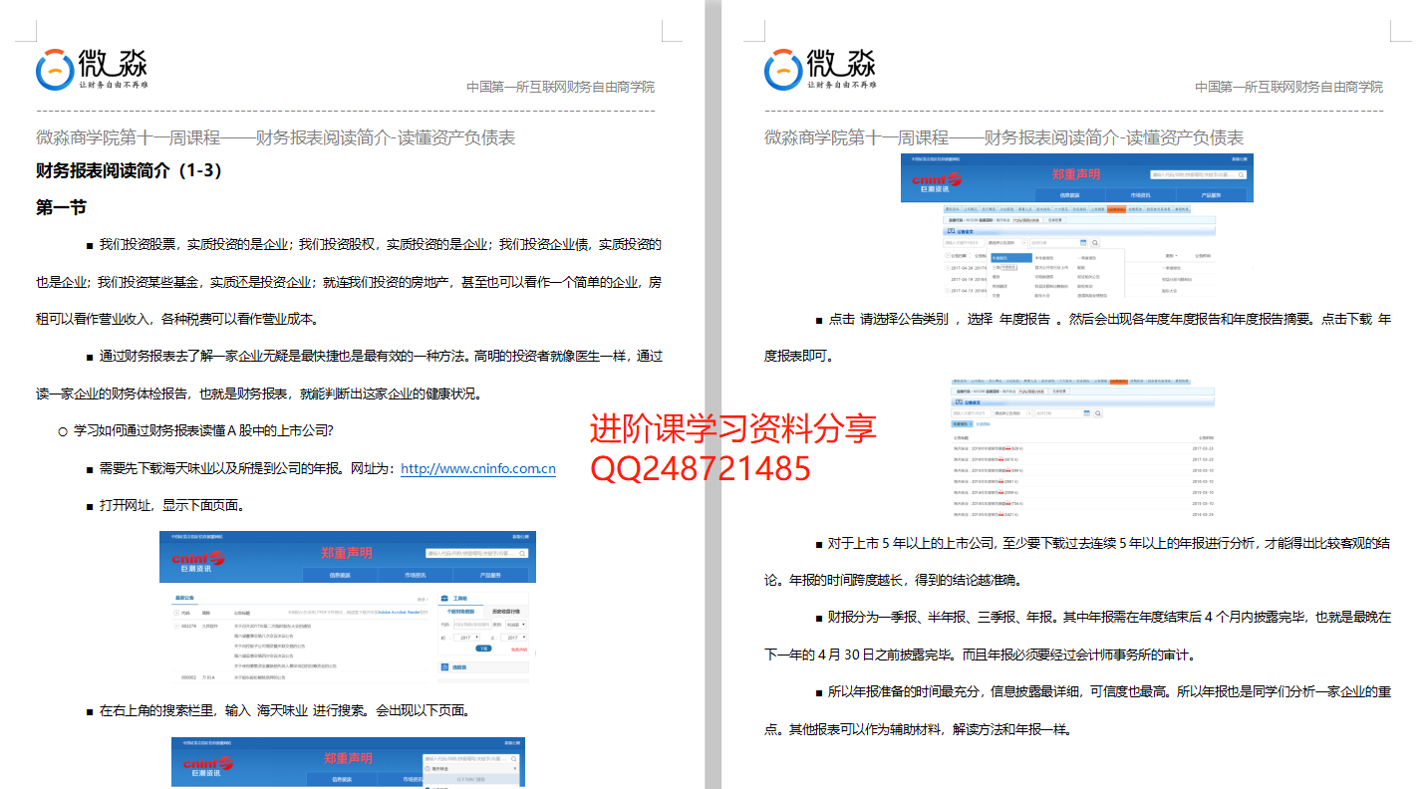The height and width of the screenshot is (789, 1427).
Task: Select the partially visible 海天味业 search screenshot at left page bottom
Action: click(x=348, y=763)
